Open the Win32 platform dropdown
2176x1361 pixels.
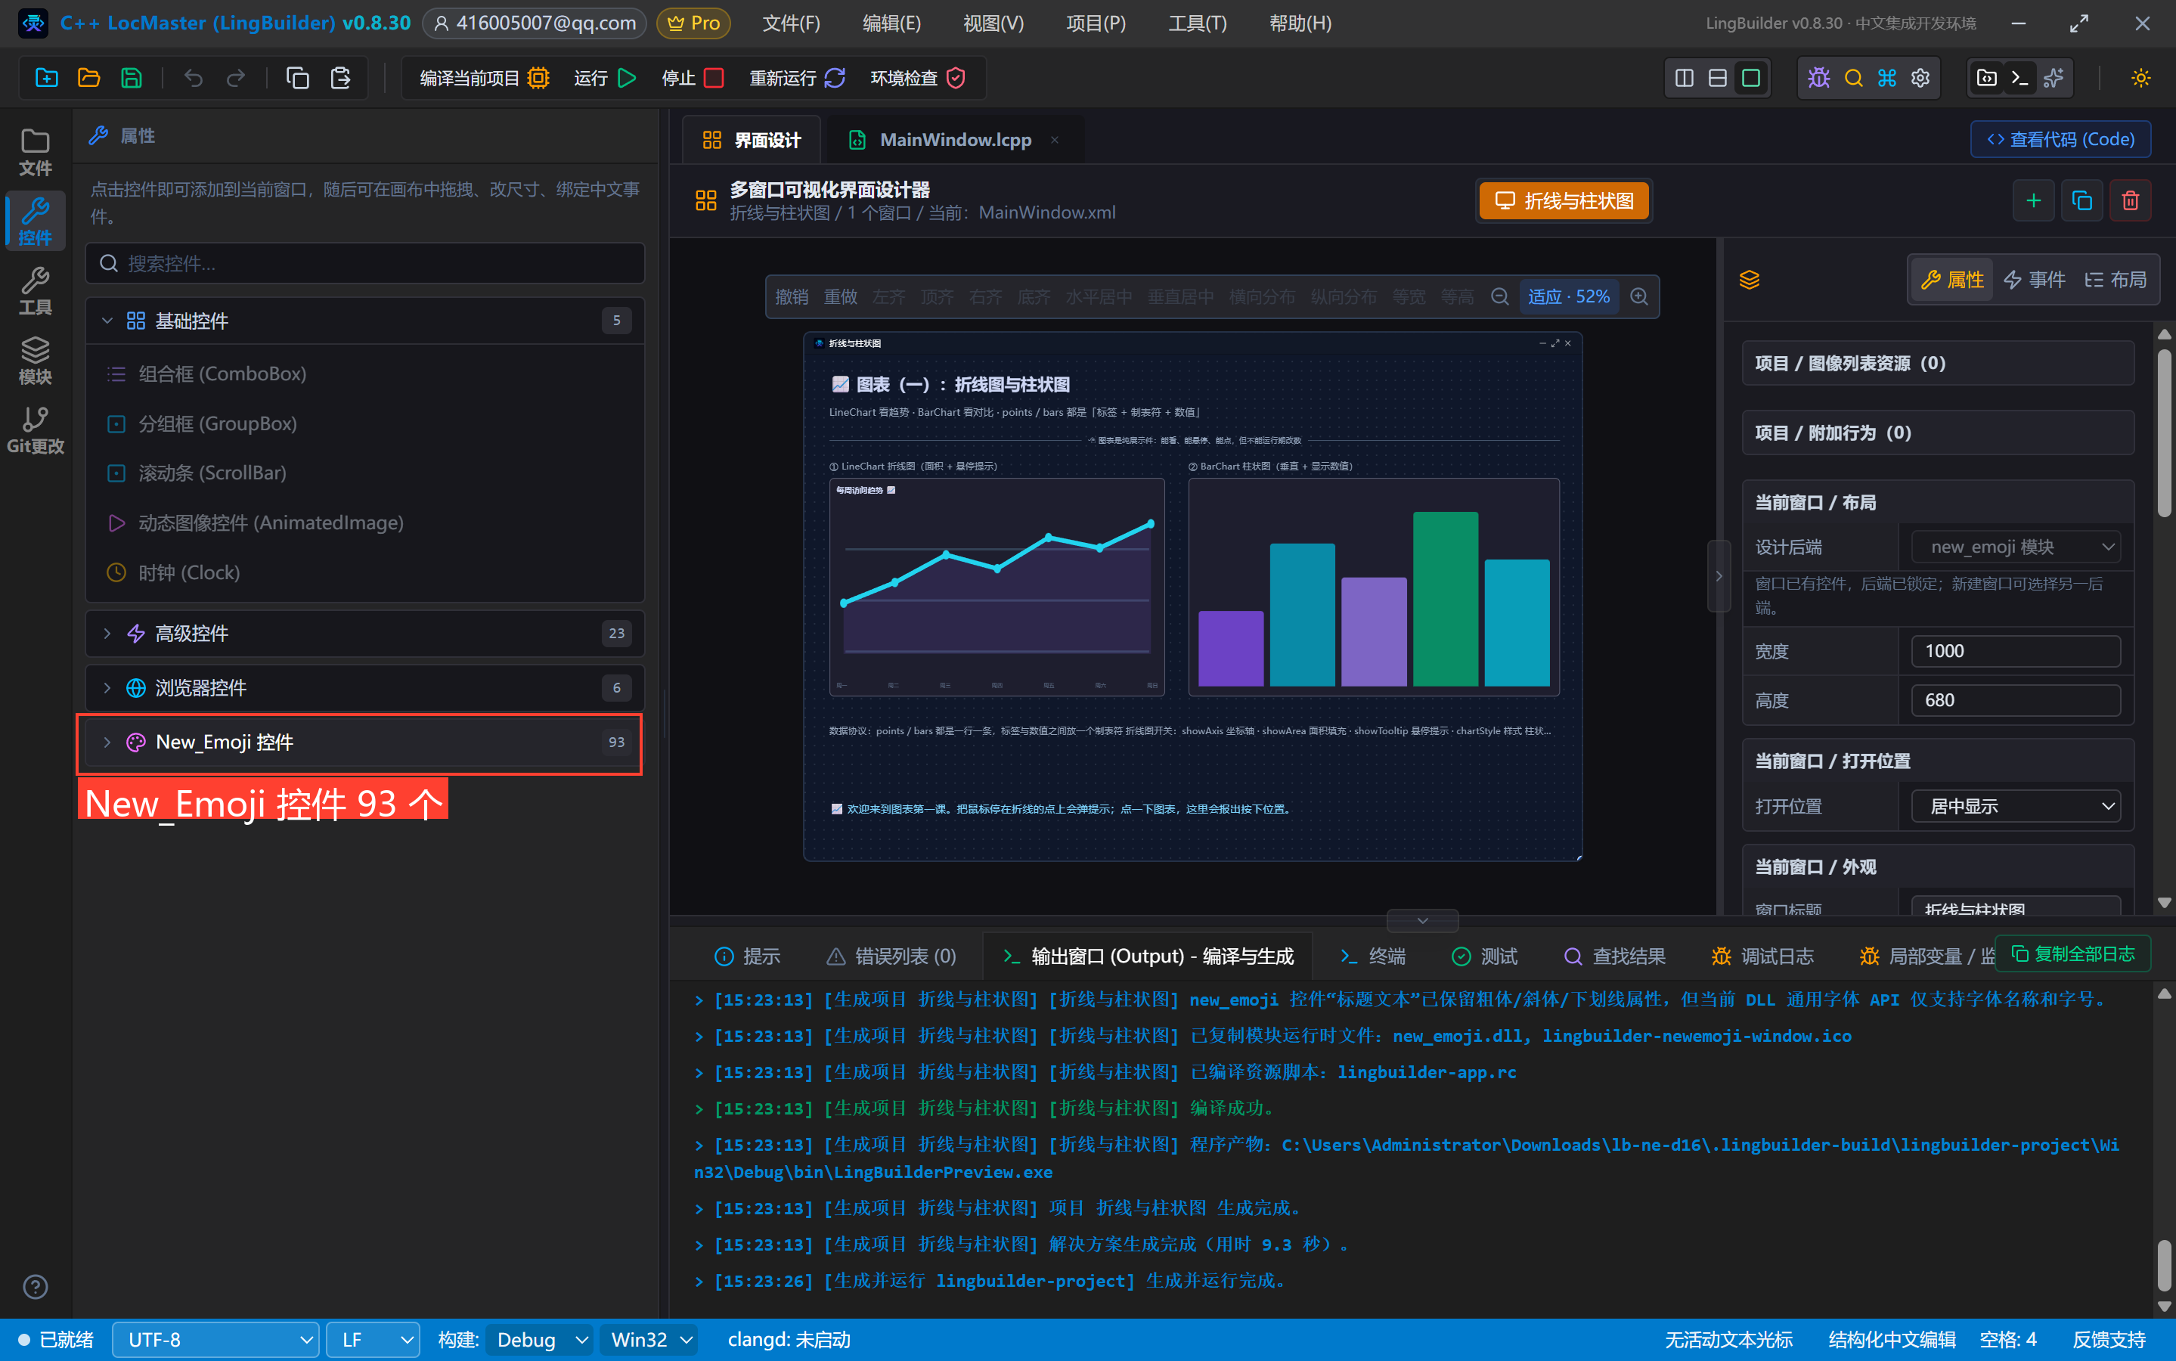(651, 1341)
